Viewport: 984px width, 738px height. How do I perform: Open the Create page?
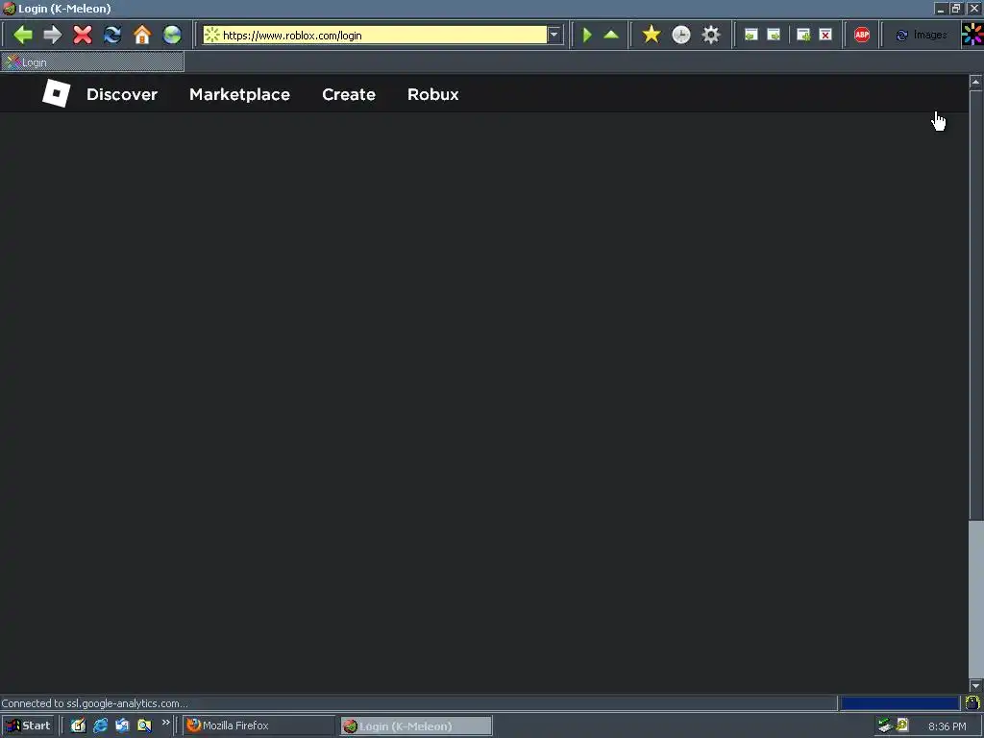tap(349, 94)
